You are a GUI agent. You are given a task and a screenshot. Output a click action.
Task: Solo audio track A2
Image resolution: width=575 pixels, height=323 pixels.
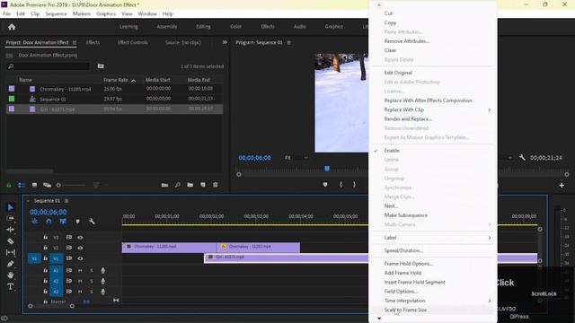point(92,281)
